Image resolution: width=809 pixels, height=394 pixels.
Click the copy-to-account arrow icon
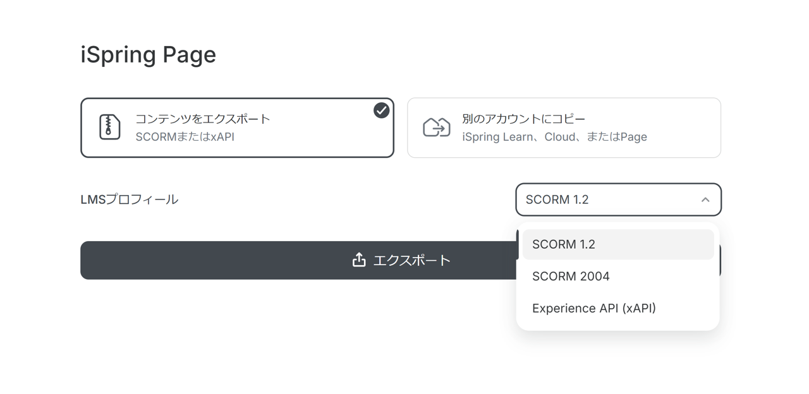436,127
